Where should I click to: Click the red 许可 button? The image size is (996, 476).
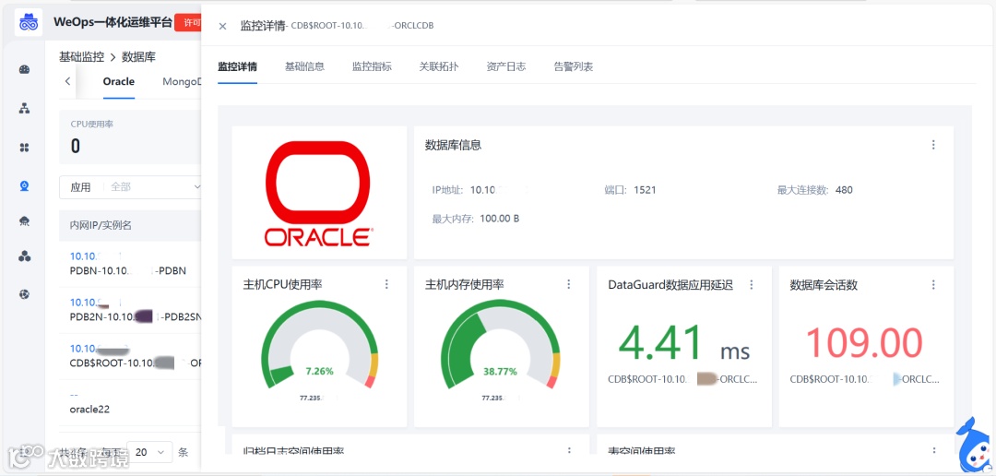pos(188,23)
